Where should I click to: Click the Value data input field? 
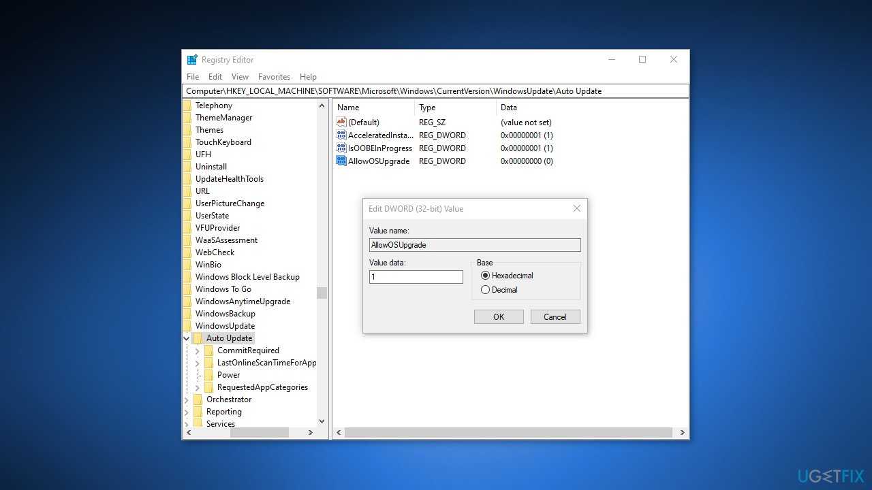click(x=416, y=277)
